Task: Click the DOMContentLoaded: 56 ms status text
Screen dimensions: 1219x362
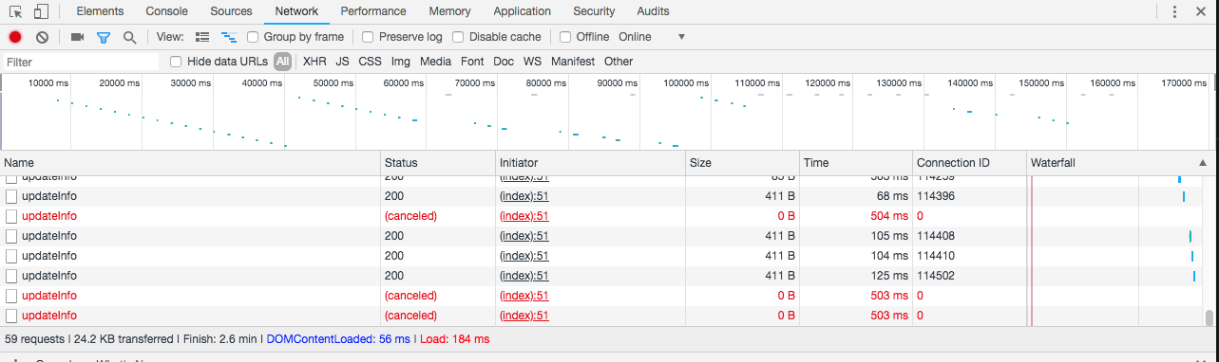Action: point(338,338)
